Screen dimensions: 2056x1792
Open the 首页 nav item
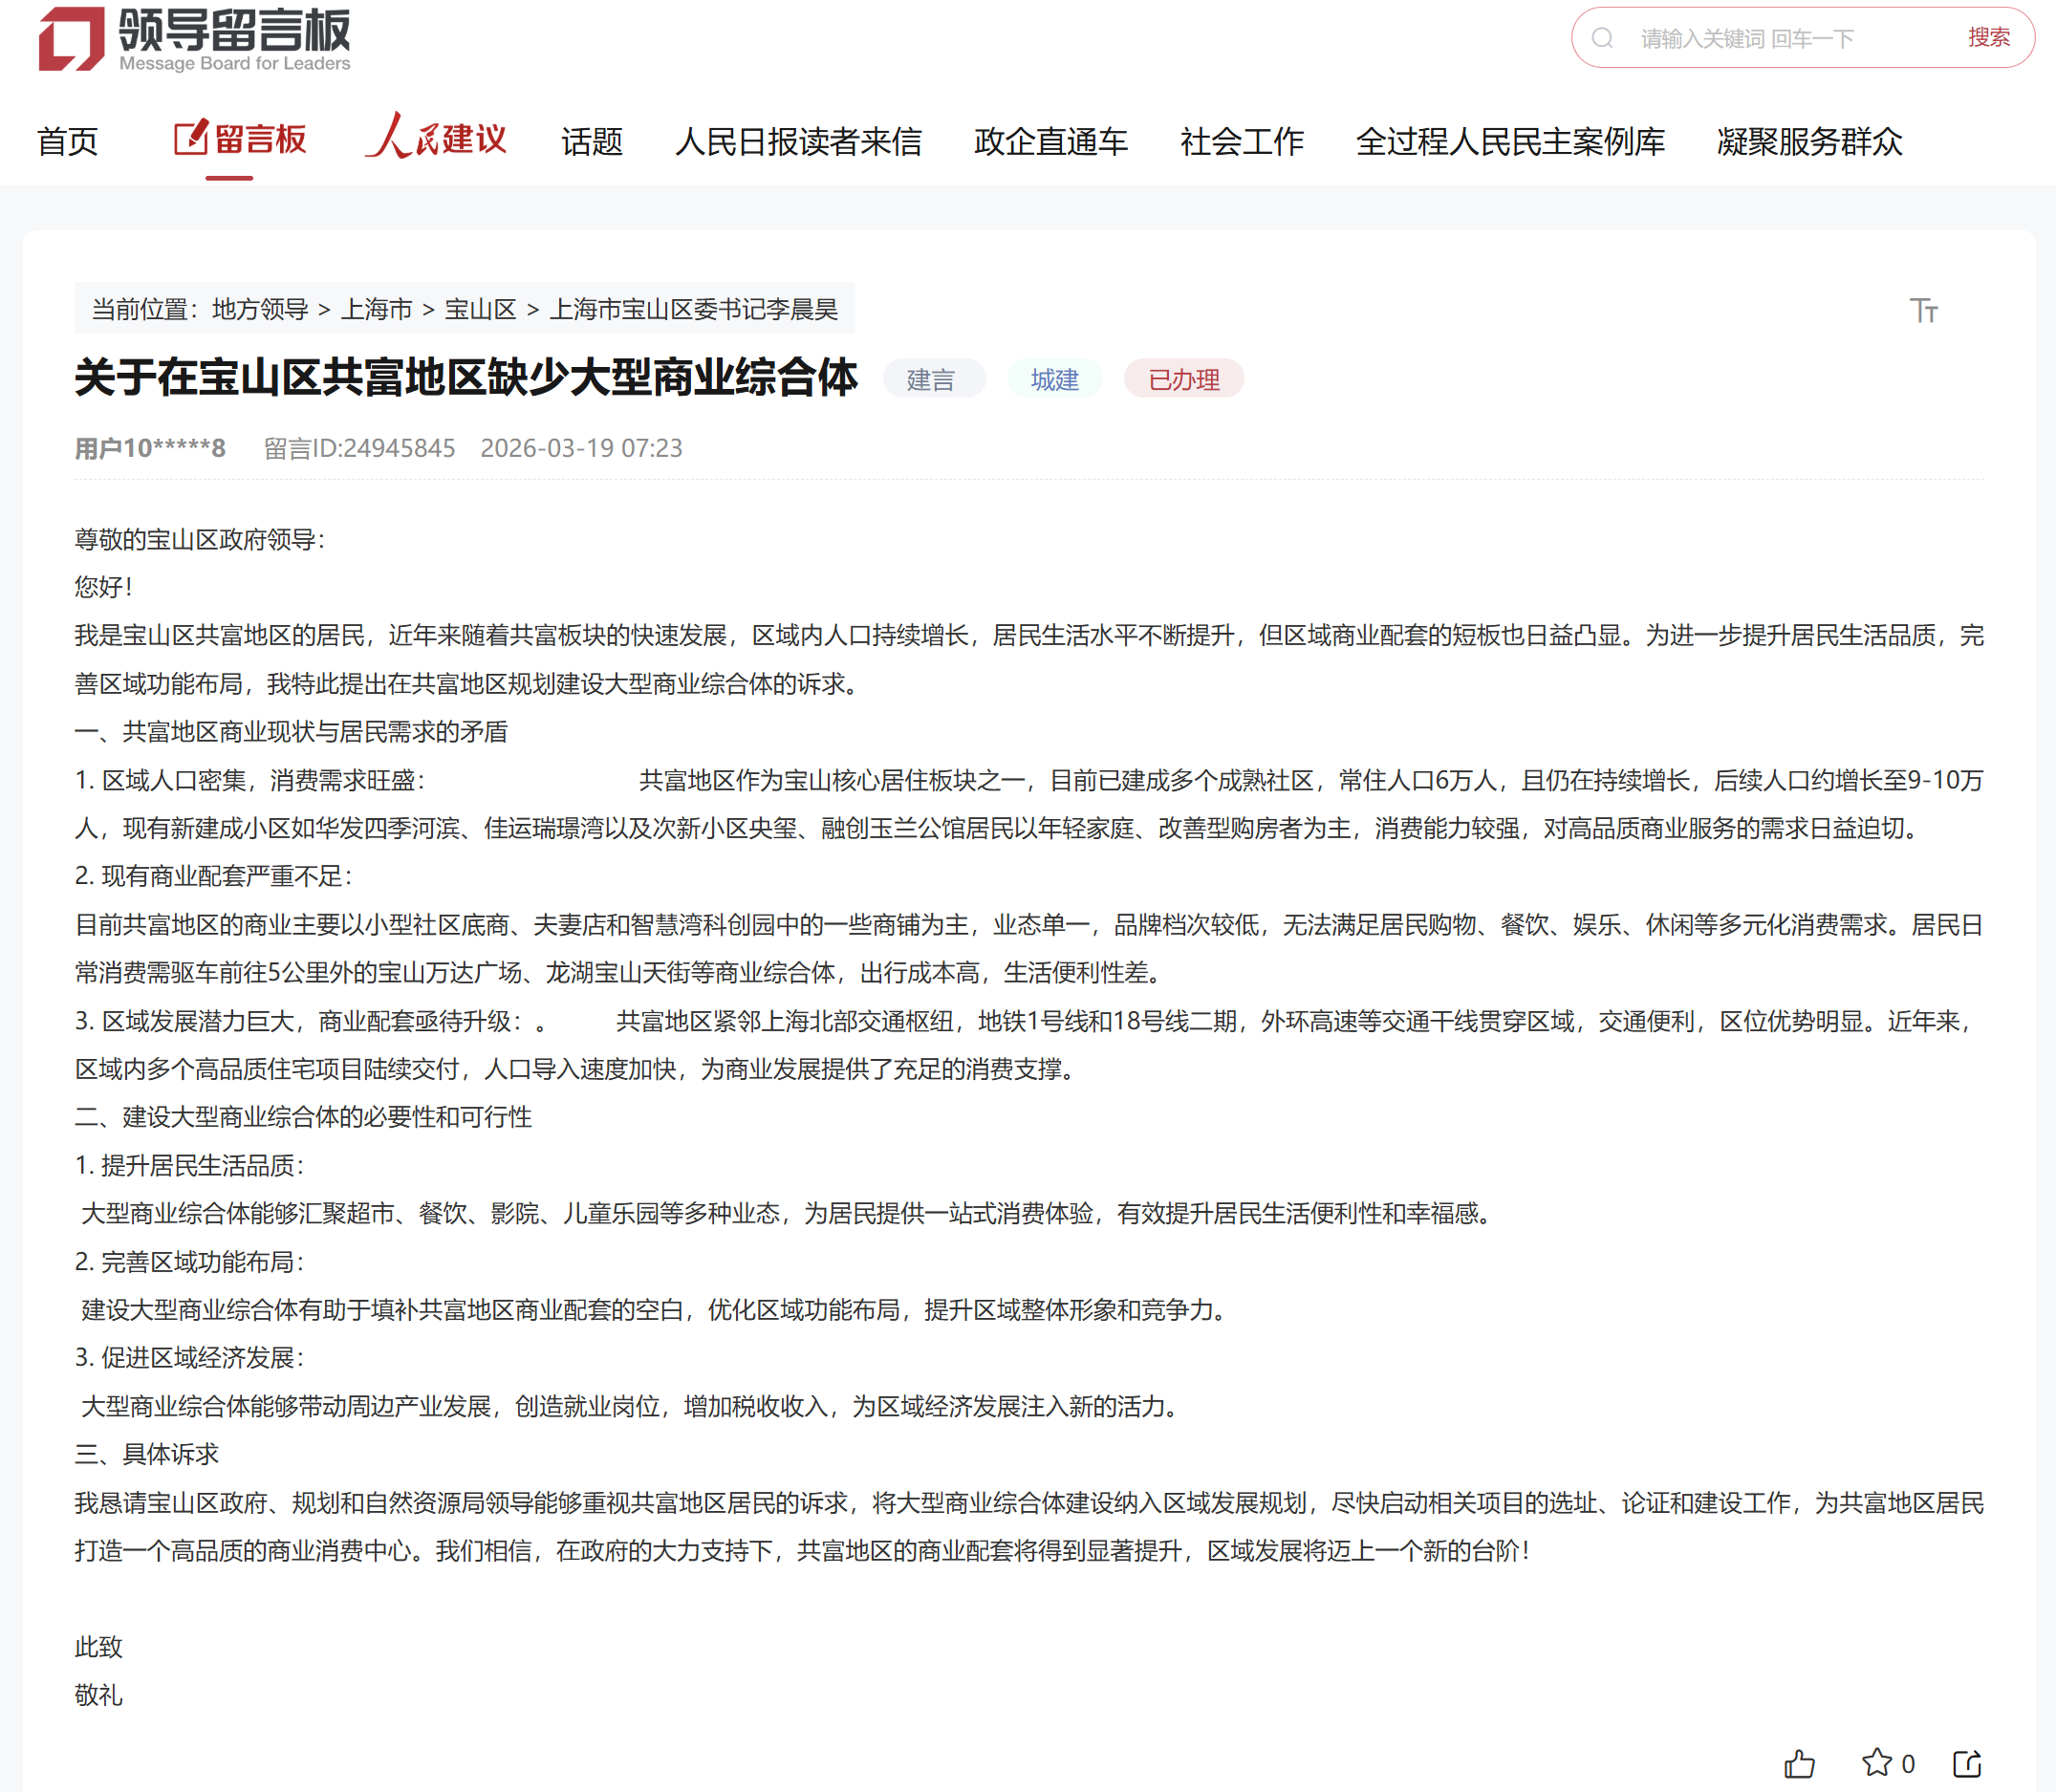(x=68, y=141)
